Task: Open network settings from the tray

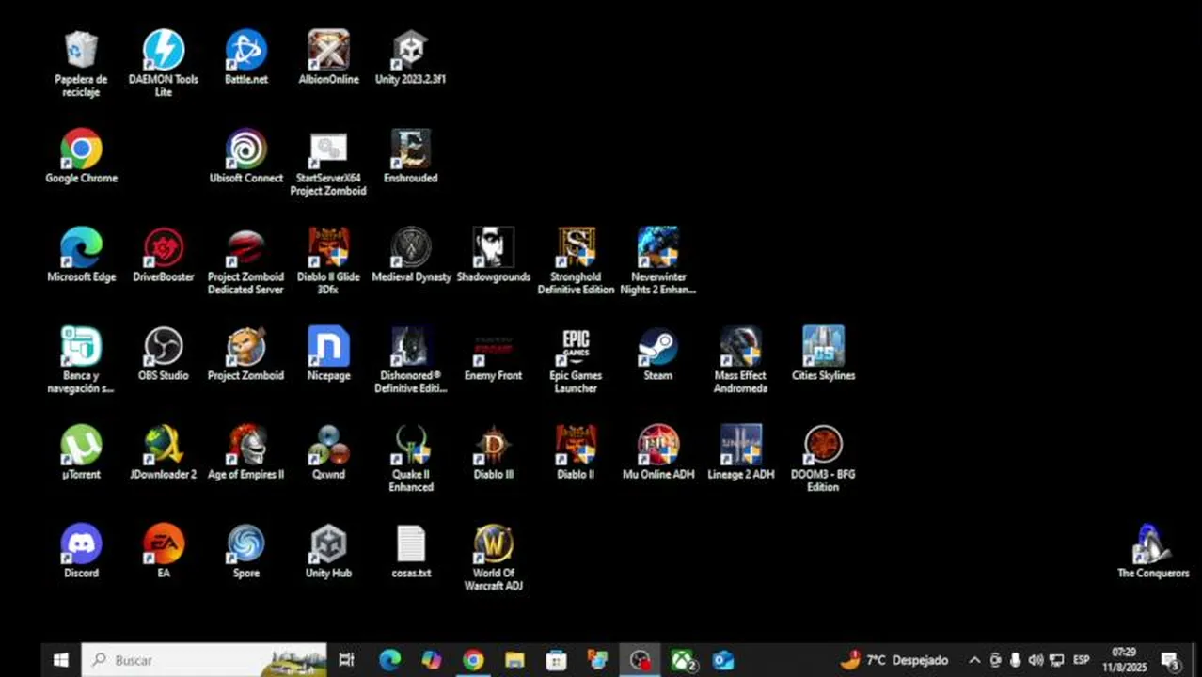Action: [x=1056, y=660]
